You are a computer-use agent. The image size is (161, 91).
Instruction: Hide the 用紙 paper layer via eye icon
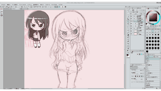pyautogui.click(x=131, y=34)
